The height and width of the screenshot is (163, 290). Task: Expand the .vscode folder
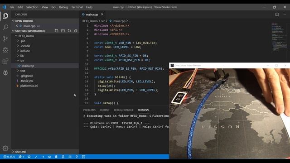point(45,46)
